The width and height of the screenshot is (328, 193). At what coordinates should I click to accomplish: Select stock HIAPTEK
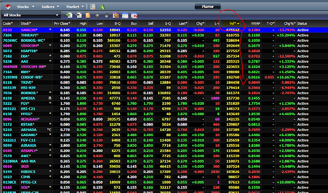pyautogui.click(x=29, y=51)
